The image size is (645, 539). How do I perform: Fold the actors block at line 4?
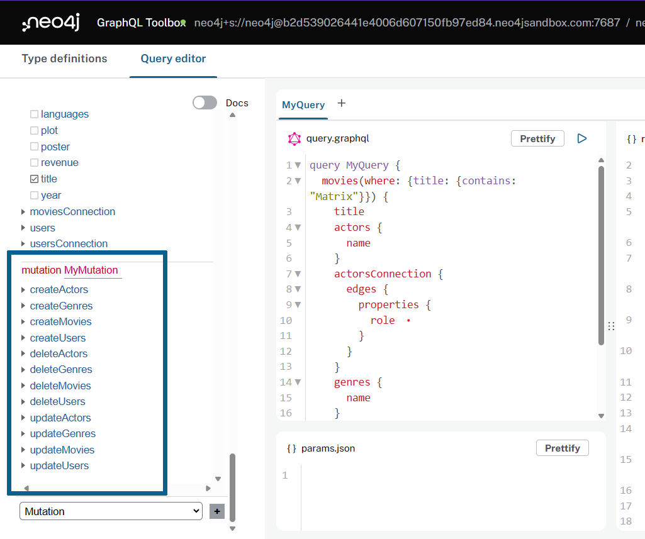pos(298,227)
